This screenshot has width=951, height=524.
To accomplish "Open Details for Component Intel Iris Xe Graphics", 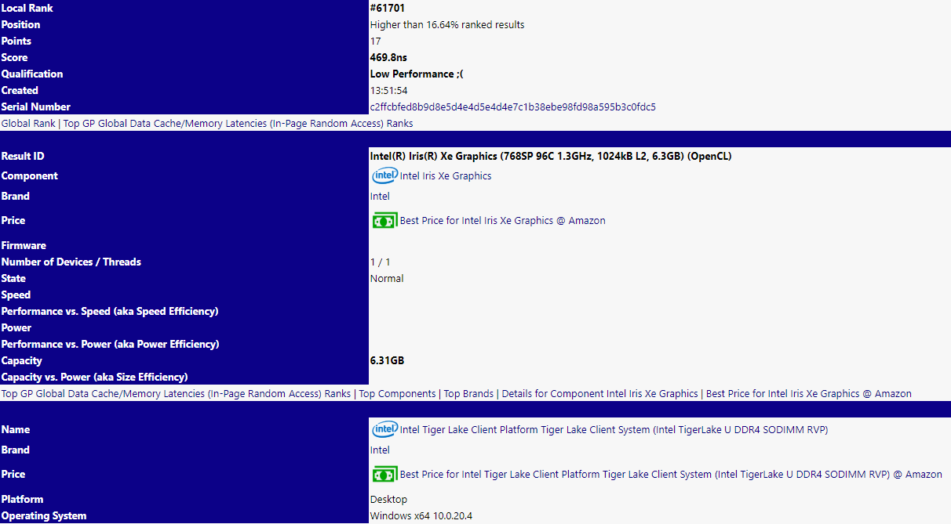I will pos(599,394).
